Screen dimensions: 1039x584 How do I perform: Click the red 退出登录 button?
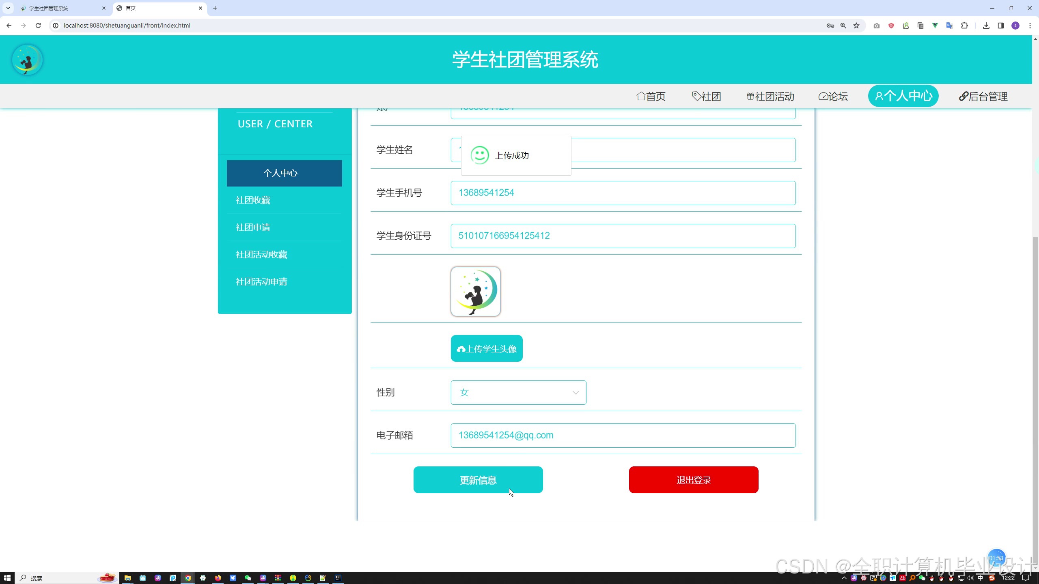[693, 480]
